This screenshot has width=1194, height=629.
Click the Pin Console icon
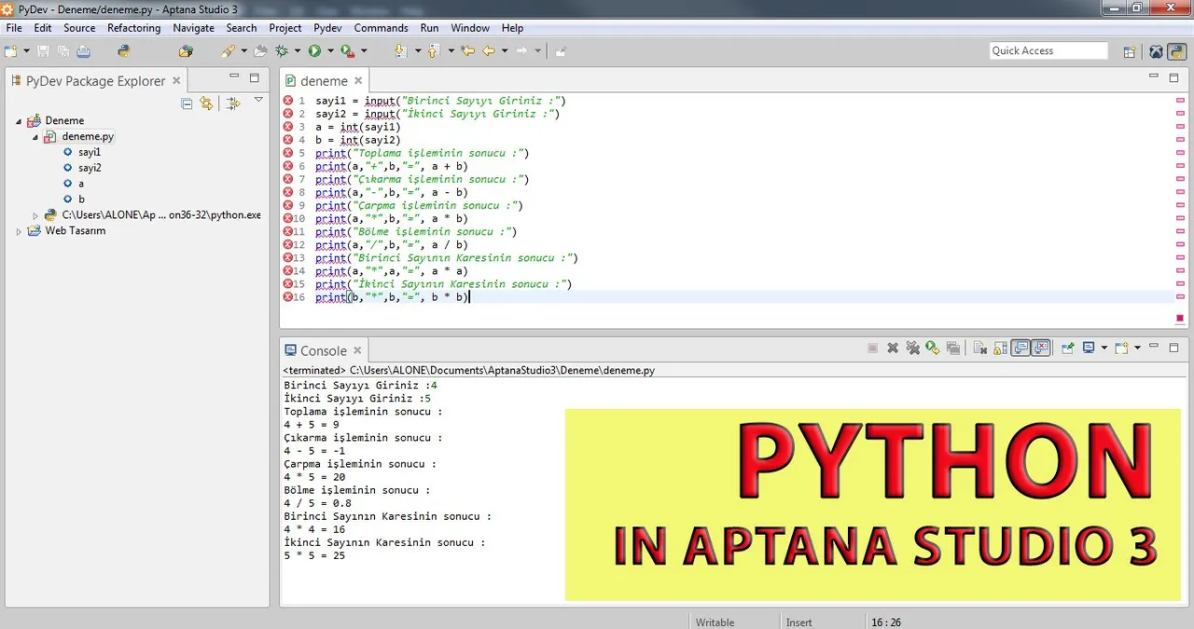pyautogui.click(x=1067, y=348)
